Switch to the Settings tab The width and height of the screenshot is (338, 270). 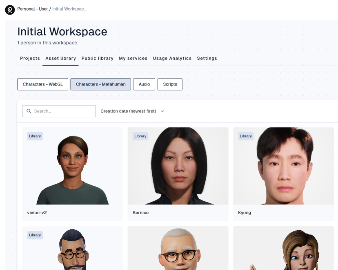tap(207, 58)
